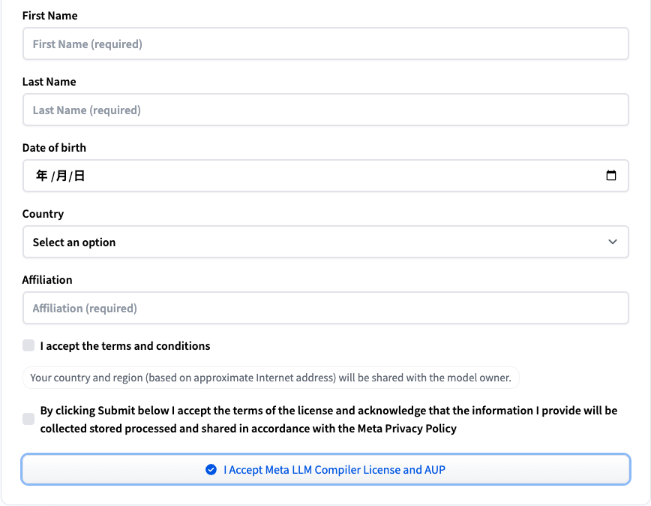Enable both consent boxes starting with terms checkbox
Viewport: 651px width, 506px height.
click(x=28, y=345)
